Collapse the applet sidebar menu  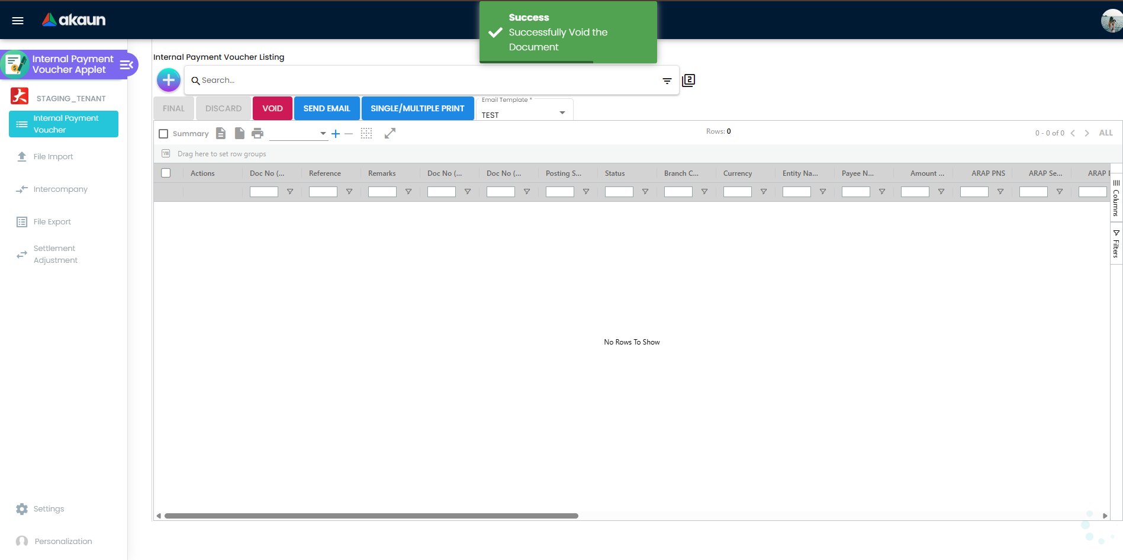127,65
